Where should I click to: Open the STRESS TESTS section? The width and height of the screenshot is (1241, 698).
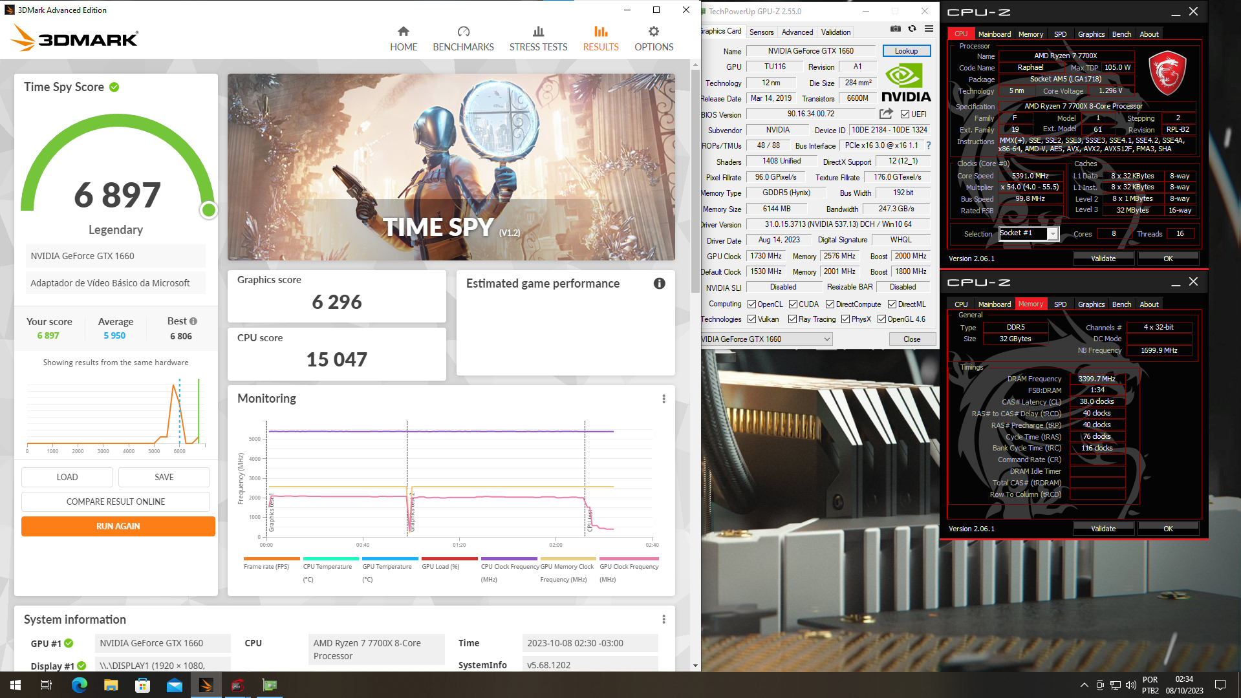pos(538,39)
